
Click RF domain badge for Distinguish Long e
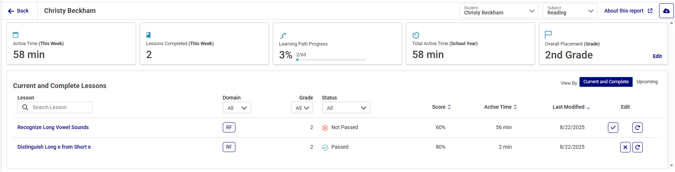229,147
